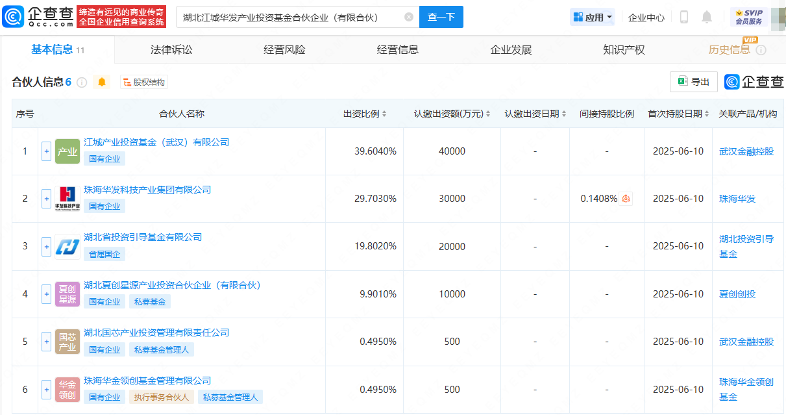This screenshot has height=415, width=786.
Task: Expand row 5 湖北国芯产业投资管理 details
Action: tap(46, 342)
